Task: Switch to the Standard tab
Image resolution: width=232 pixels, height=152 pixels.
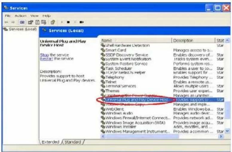Action: [73, 142]
